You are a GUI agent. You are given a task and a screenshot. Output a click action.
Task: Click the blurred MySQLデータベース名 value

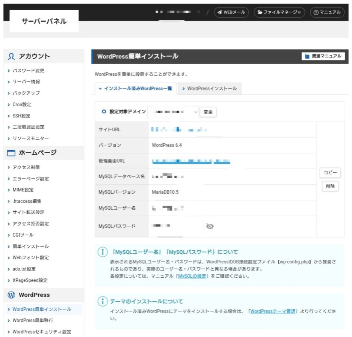tap(168, 176)
